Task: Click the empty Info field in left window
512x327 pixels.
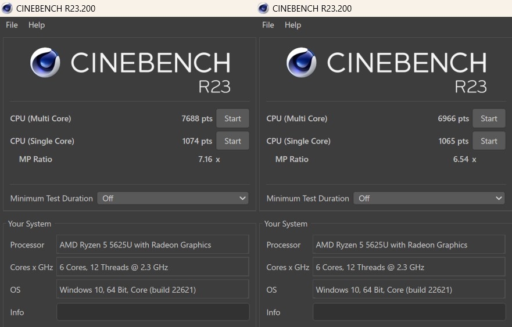Action: click(153, 312)
